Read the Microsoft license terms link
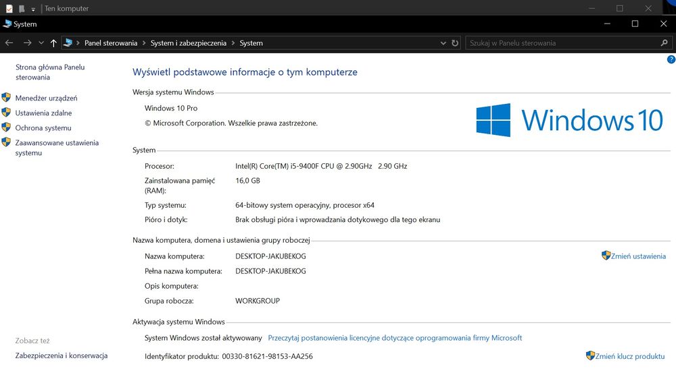The image size is (676, 371). (x=395, y=338)
